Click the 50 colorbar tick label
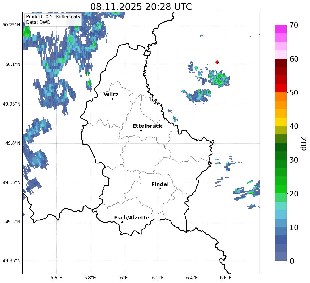The height and width of the screenshot is (283, 310). [x=294, y=93]
